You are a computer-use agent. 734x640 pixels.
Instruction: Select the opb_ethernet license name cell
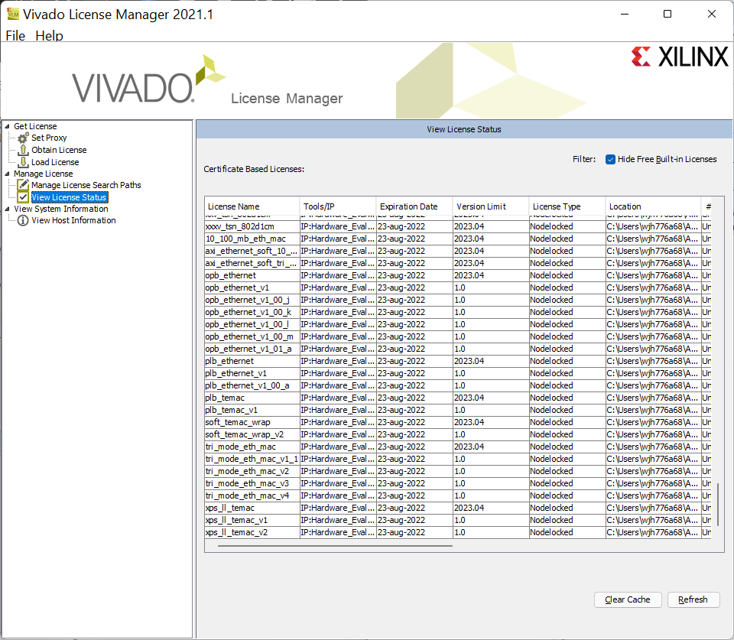(252, 275)
